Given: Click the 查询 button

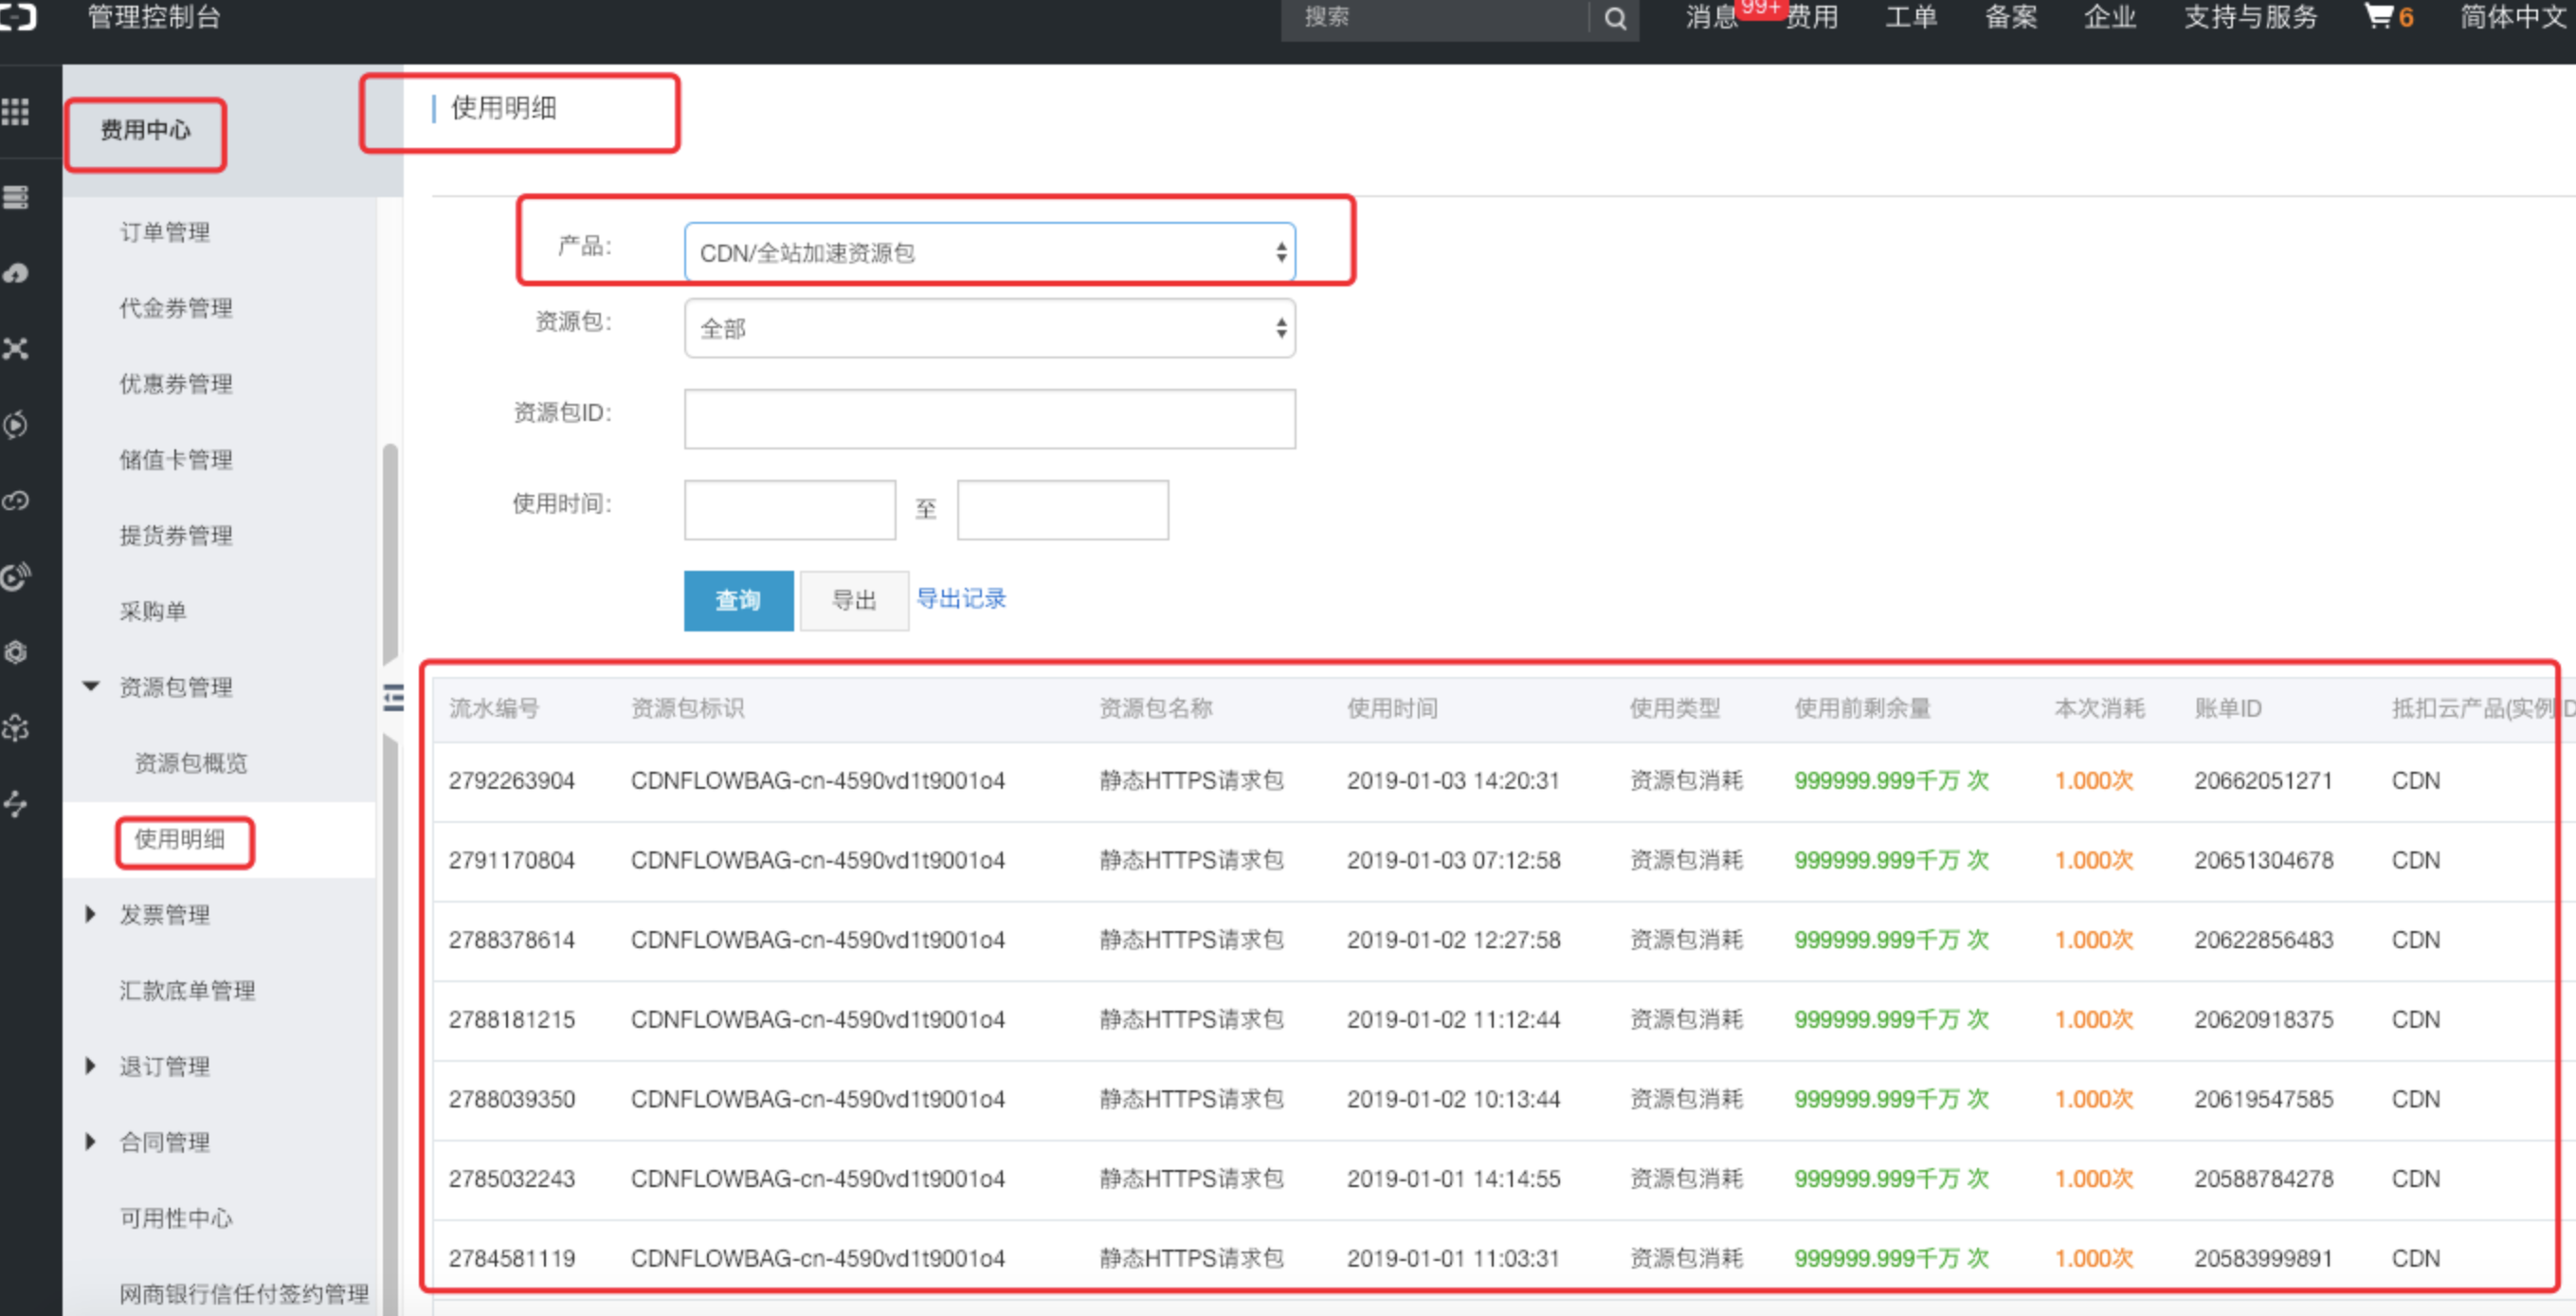Looking at the screenshot, I should point(738,600).
